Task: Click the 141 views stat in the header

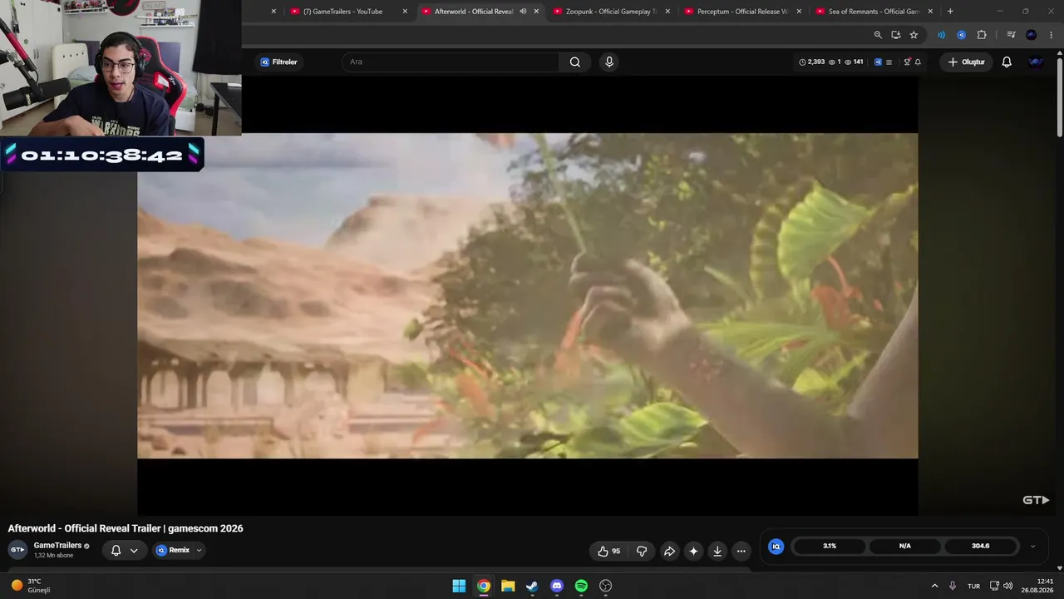Action: [854, 62]
